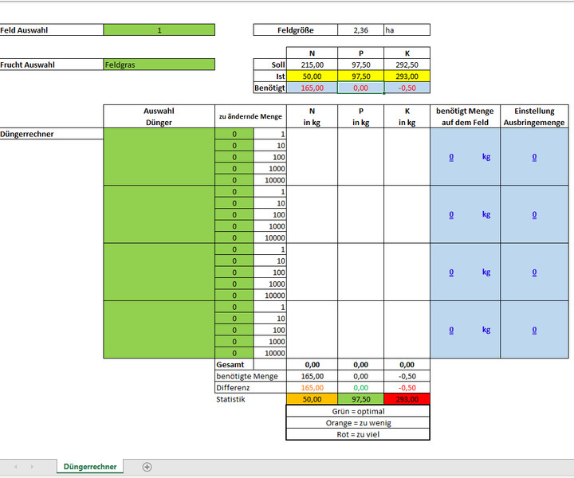Select the Feldgröße value 2,36 cell
This screenshot has height=478, width=574.
pyautogui.click(x=360, y=30)
